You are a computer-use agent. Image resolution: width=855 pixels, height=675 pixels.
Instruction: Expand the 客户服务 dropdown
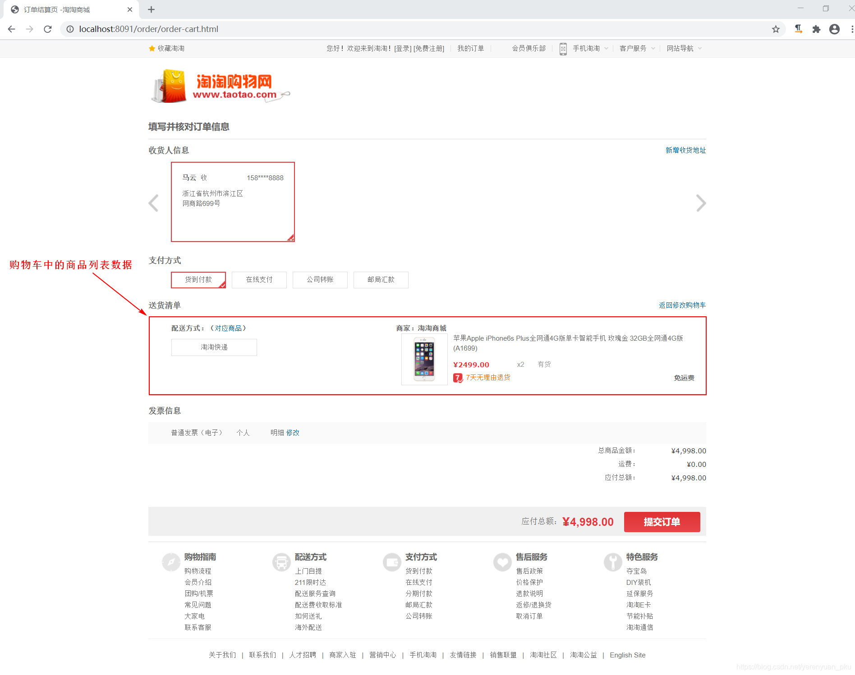pos(653,49)
